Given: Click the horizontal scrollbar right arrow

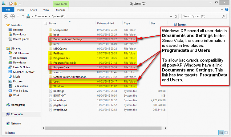Looking at the screenshot, I should point(165,128).
